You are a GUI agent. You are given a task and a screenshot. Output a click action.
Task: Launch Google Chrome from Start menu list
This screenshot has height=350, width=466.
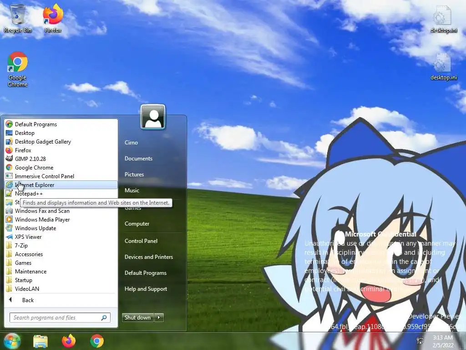61,167
